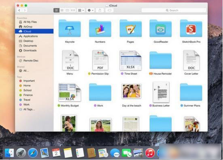This screenshot has height=160, width=223.
Task: Click the Edit Tags toolbar button
Action: pos(109,10)
